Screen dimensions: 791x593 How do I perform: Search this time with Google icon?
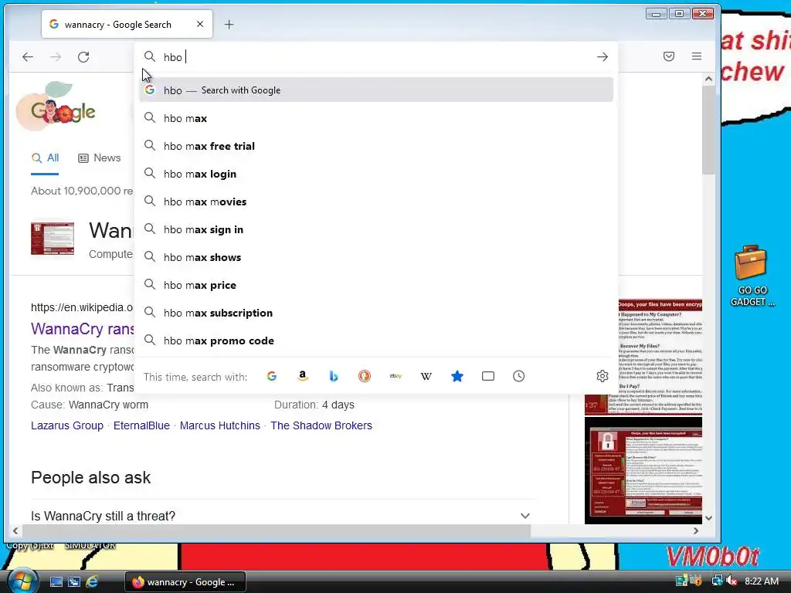click(x=271, y=376)
